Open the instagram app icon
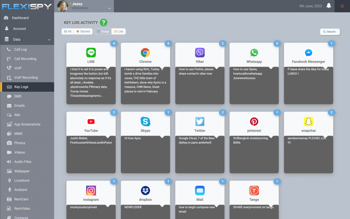 coord(91,191)
